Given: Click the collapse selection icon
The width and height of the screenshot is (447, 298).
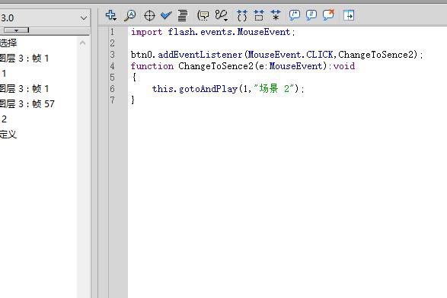Looking at the screenshot, I should click(259, 15).
